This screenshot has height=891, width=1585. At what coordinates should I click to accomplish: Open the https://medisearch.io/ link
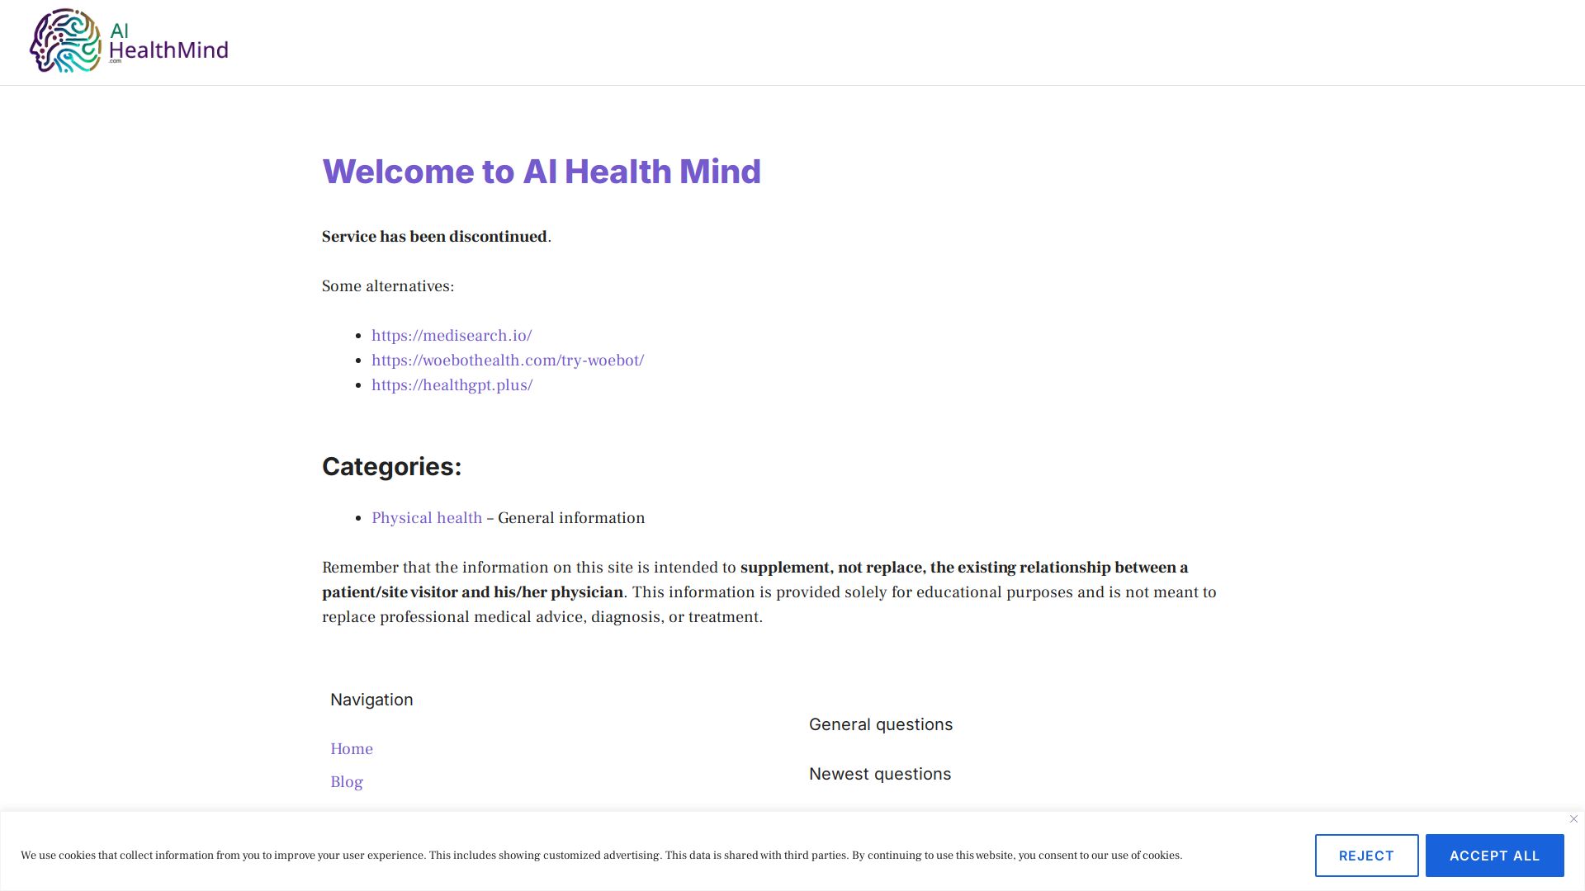pos(451,335)
